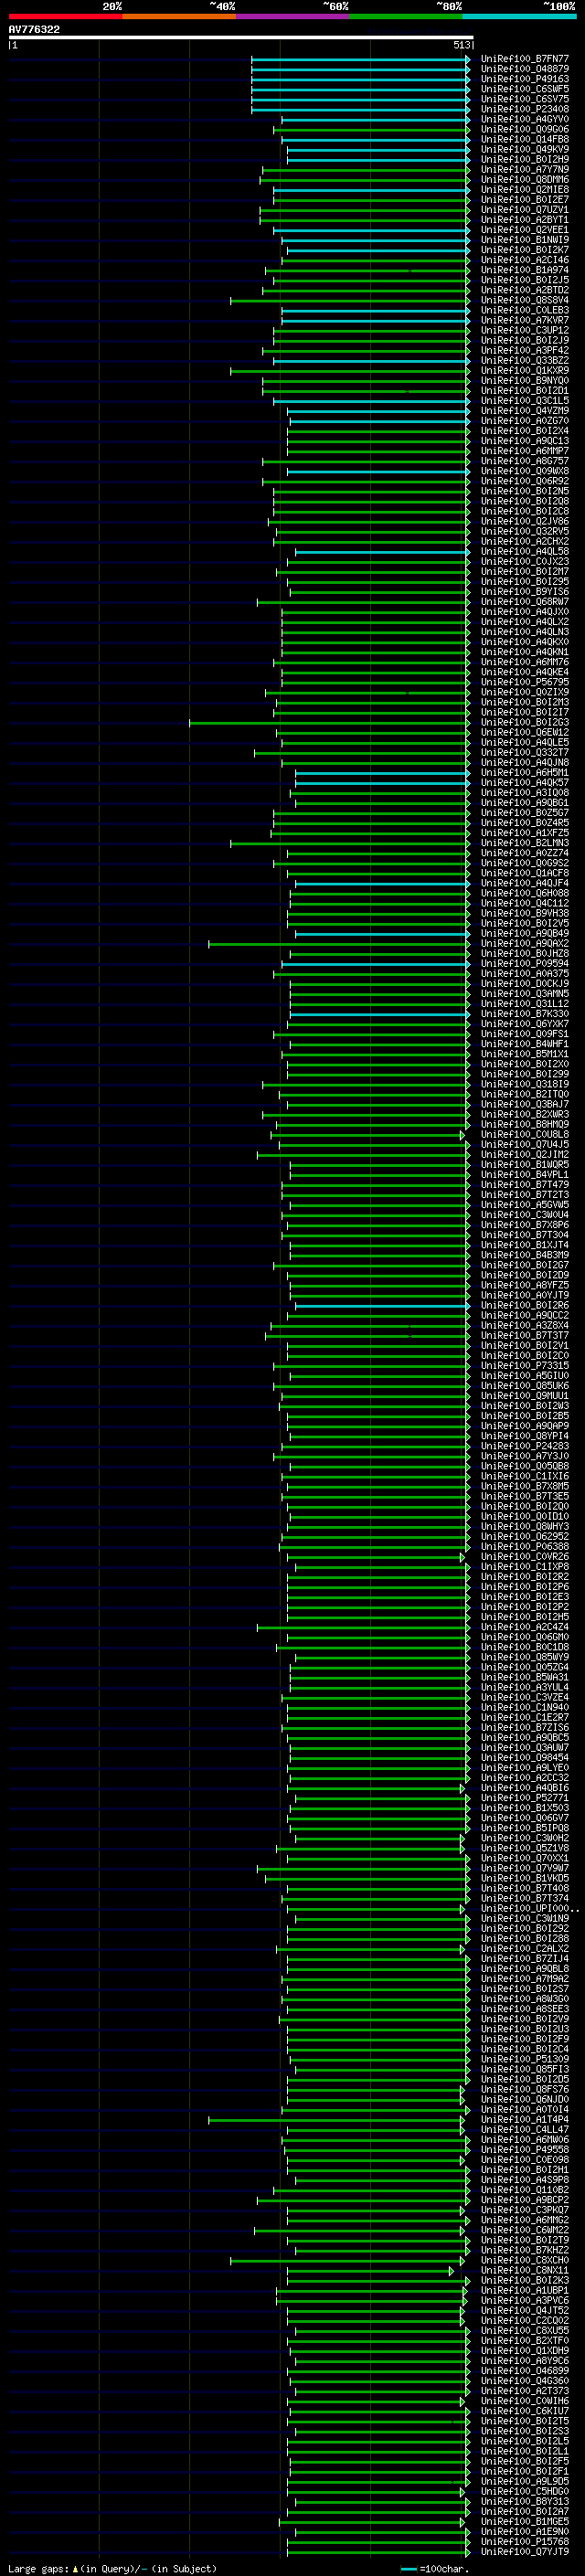Select the UniRef100_Q4VZM9 label
The height and width of the screenshot is (2576, 585).
[525, 411]
